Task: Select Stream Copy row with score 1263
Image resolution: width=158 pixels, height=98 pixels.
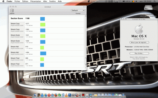Action: pos(47,30)
